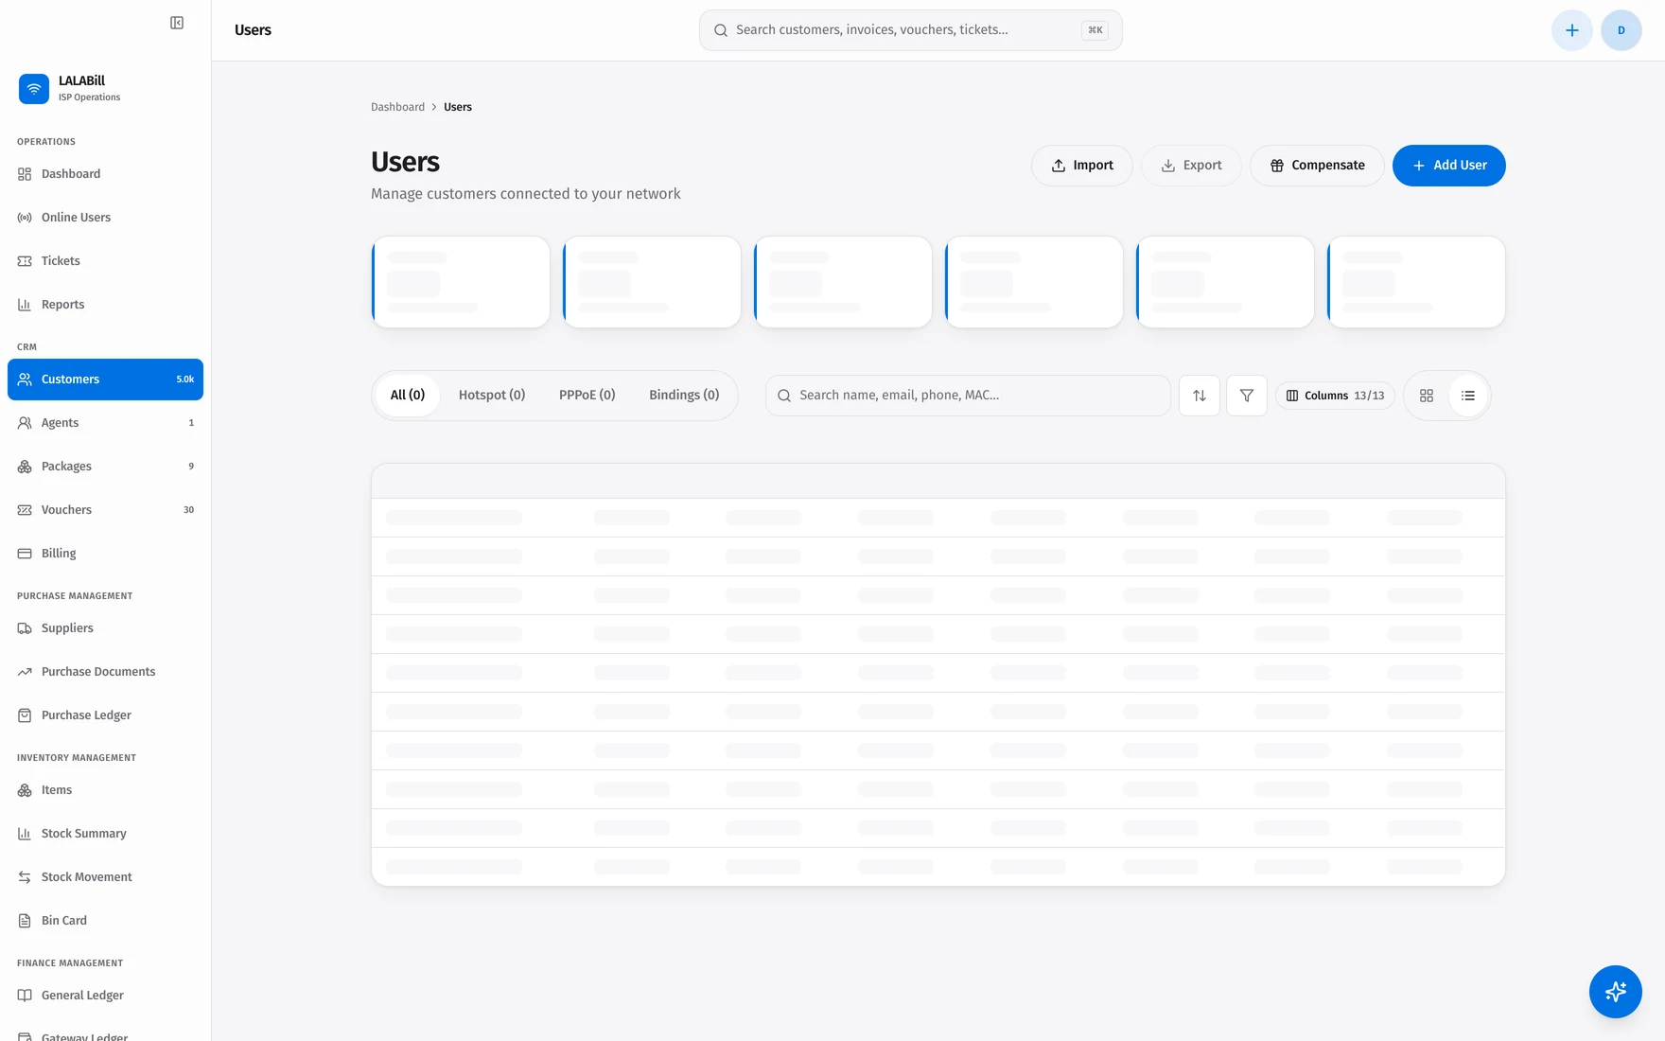Open the Agents page
The image size is (1665, 1041).
tap(105, 423)
